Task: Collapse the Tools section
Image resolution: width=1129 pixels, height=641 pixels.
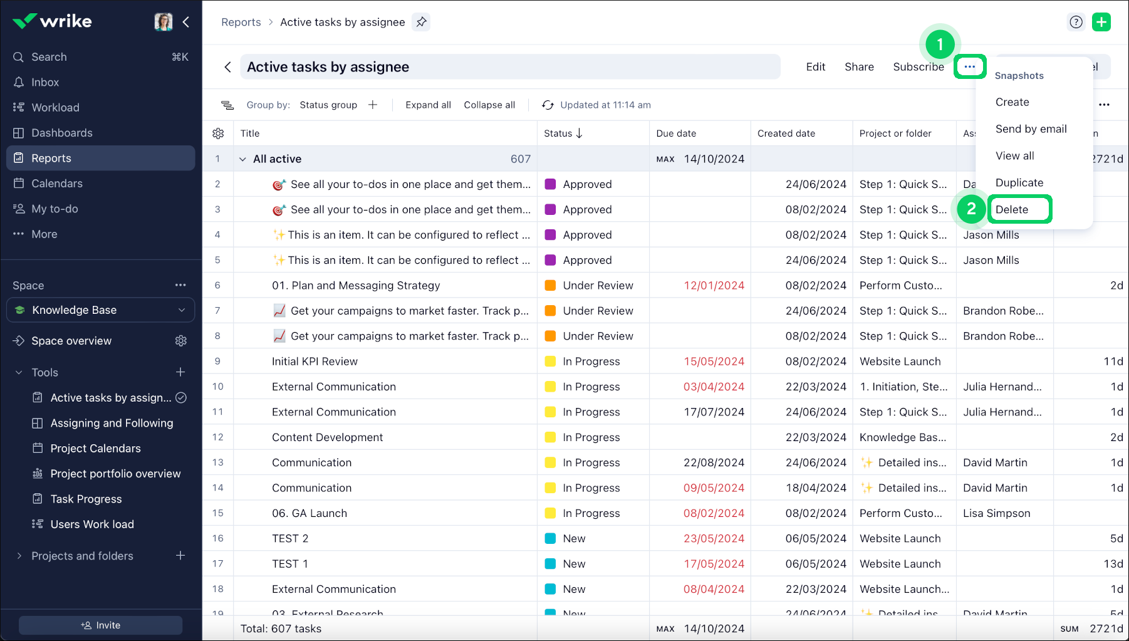Action: [x=19, y=373]
